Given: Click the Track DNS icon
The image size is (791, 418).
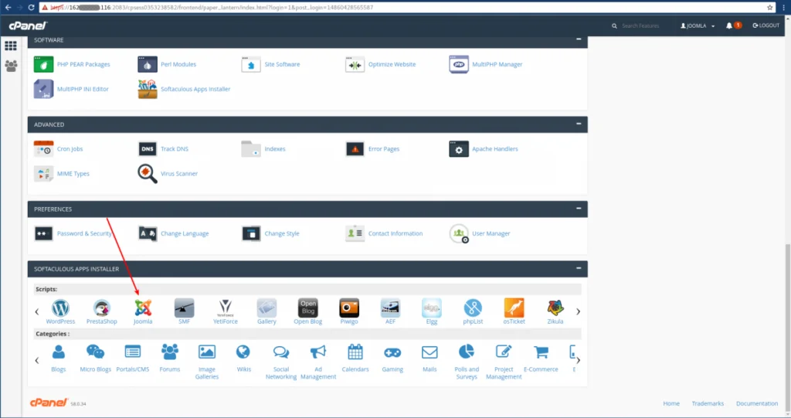Looking at the screenshot, I should tap(148, 149).
